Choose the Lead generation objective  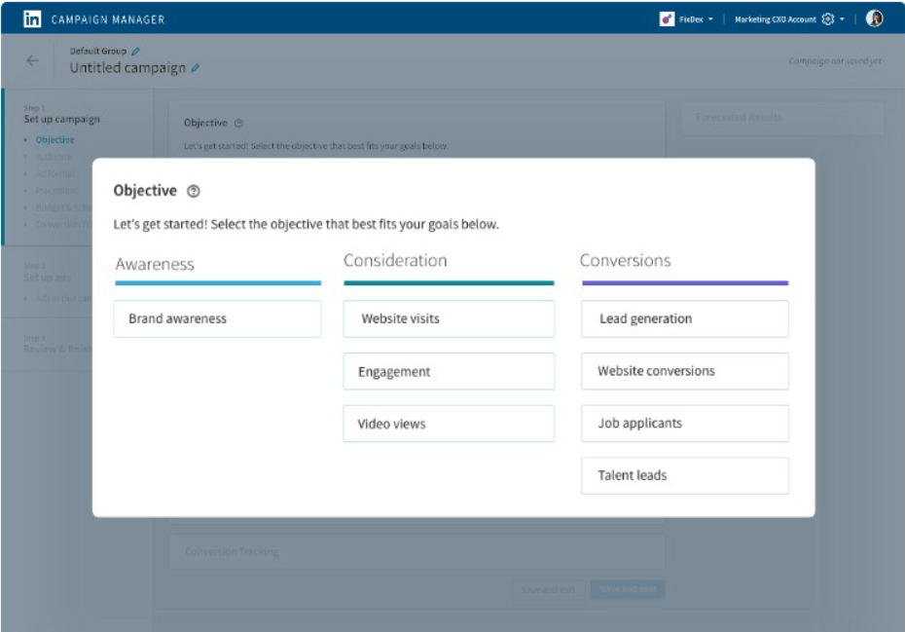point(684,318)
